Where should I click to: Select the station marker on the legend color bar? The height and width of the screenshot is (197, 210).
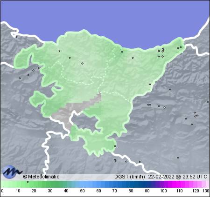[28, 182]
